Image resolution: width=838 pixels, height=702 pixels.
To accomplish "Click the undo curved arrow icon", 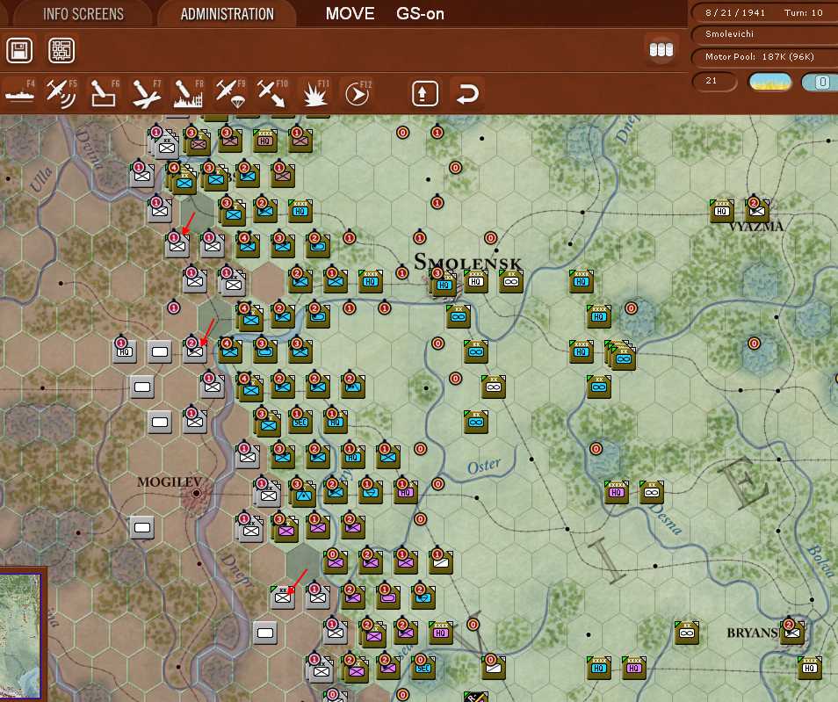I will pyautogui.click(x=467, y=93).
